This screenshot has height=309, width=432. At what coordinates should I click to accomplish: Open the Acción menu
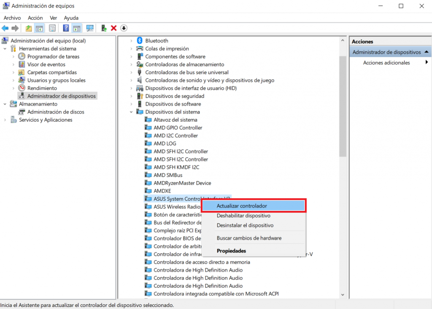[35, 18]
